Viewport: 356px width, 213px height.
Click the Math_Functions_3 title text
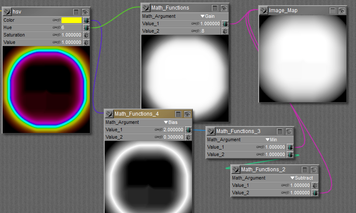tap(238, 131)
